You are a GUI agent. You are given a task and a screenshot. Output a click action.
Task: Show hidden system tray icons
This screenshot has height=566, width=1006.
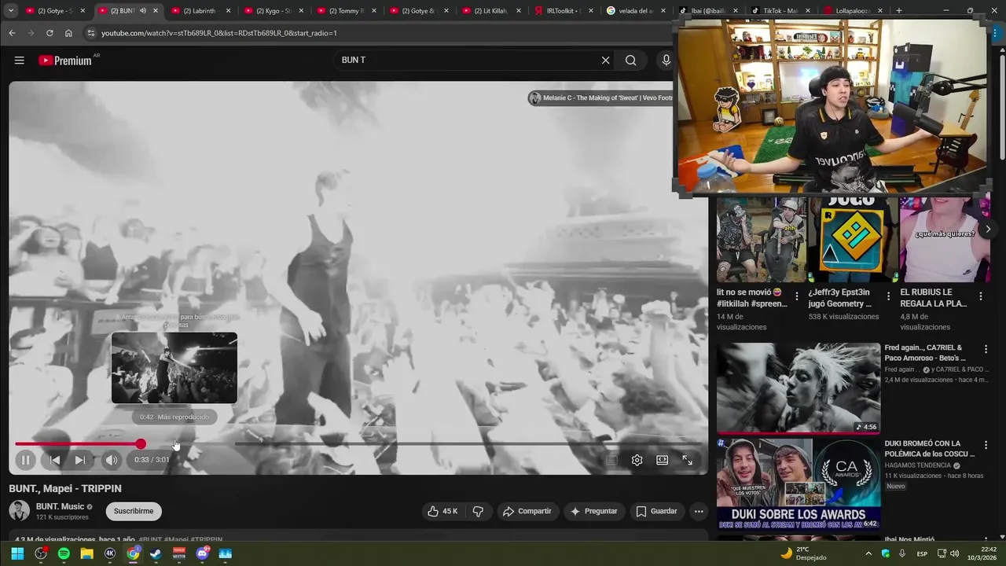point(868,553)
